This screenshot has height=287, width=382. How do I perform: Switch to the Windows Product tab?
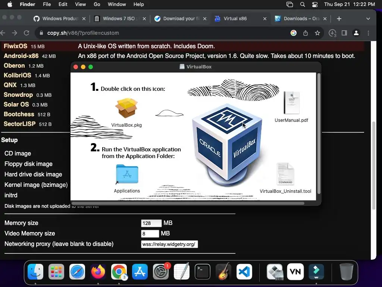60,19
